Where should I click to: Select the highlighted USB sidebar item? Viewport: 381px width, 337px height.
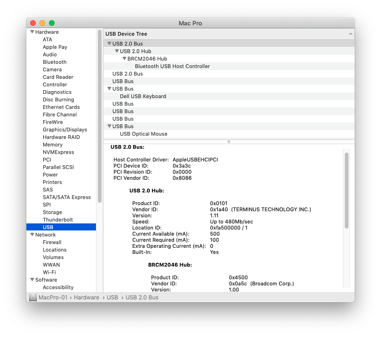61,227
